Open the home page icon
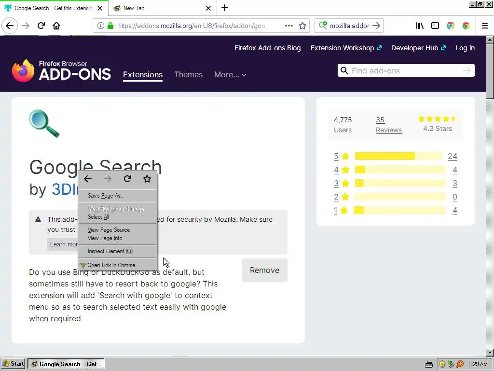The height and width of the screenshot is (371, 494). click(x=56, y=26)
